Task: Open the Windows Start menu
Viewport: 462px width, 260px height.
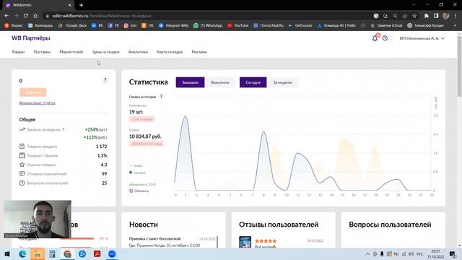Action: coord(7,254)
